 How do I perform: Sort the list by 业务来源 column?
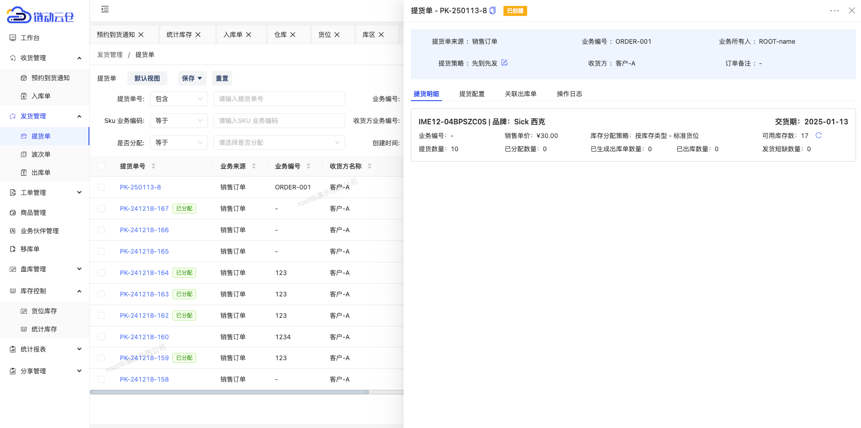pos(254,166)
